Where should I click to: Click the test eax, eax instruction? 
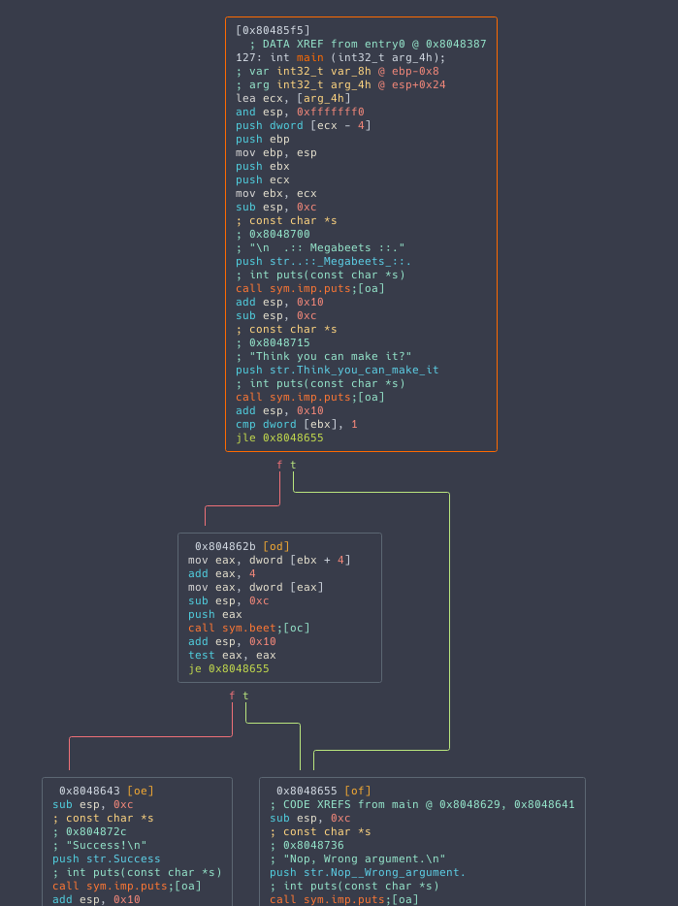click(232, 655)
